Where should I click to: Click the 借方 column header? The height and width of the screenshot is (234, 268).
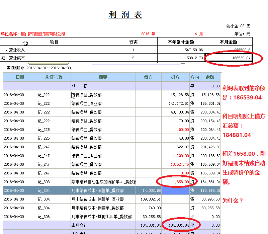pyautogui.click(x=148, y=77)
